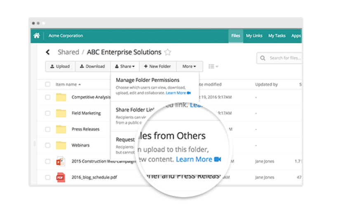Select all items with header checkbox

click(48, 84)
